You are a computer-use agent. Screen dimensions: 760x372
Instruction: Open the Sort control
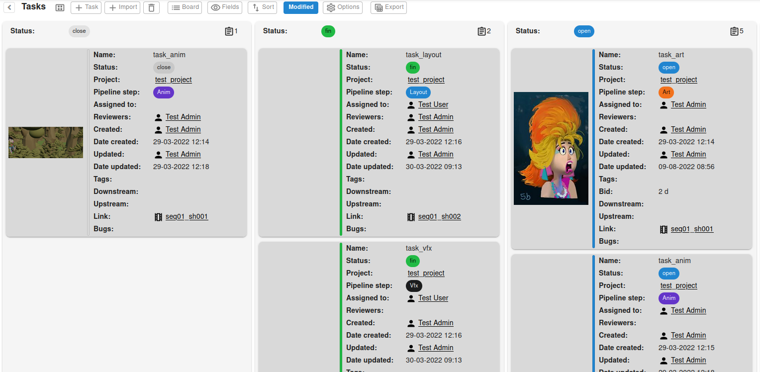tap(262, 7)
